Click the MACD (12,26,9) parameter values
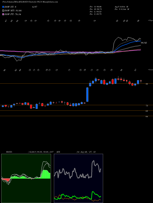The height and width of the screenshot is (203, 153). coord(41,152)
